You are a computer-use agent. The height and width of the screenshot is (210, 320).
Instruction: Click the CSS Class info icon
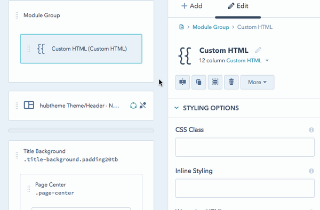point(311,130)
